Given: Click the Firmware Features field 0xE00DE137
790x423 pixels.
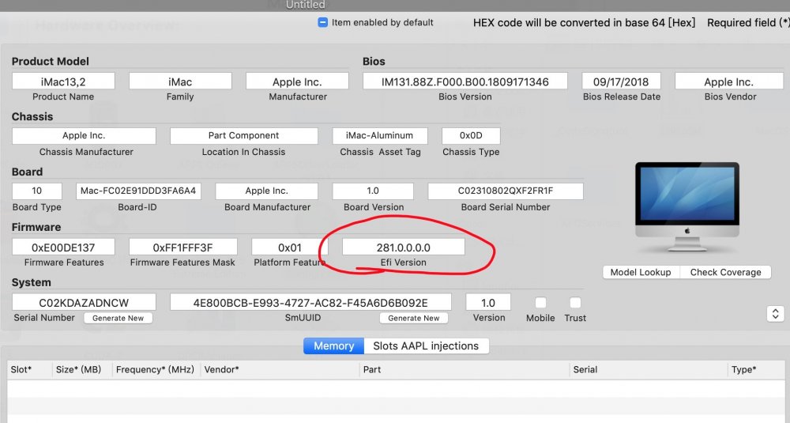Looking at the screenshot, I should (x=63, y=247).
